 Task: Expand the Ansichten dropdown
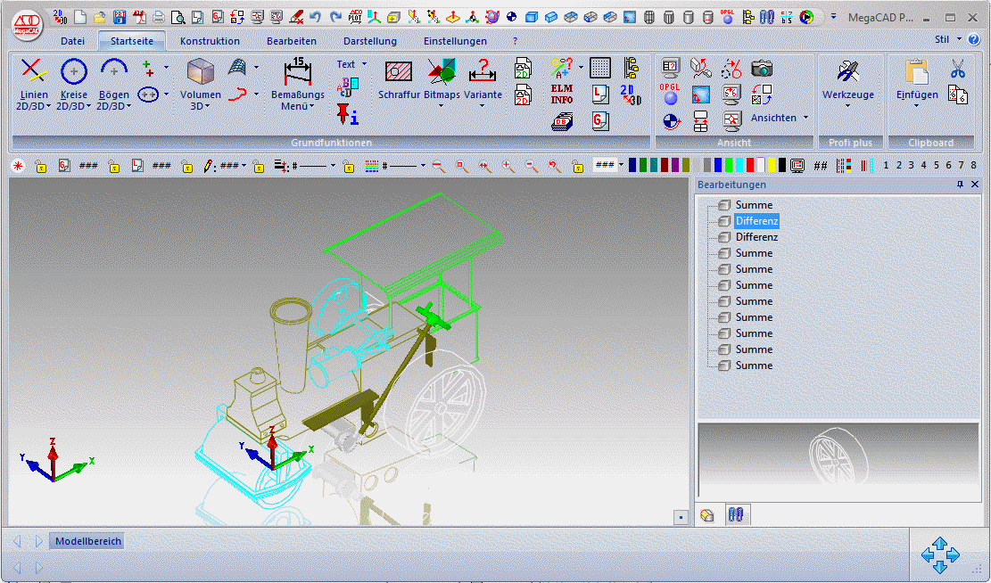coord(805,118)
